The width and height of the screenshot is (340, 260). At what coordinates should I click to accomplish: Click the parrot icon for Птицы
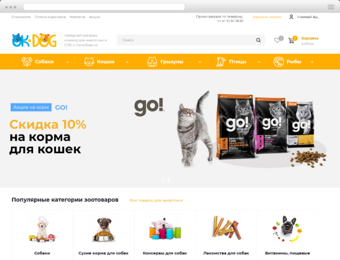point(221,61)
